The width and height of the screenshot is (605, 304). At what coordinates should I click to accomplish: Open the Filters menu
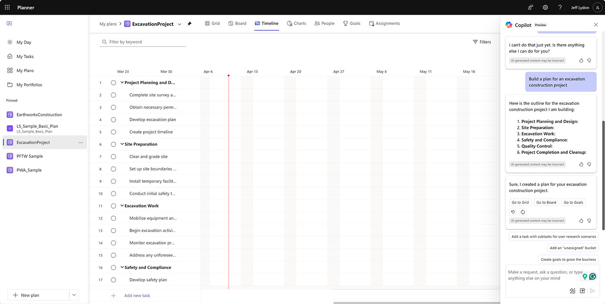coord(482,42)
